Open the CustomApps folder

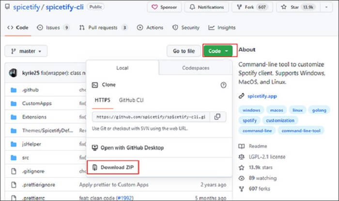(x=37, y=103)
